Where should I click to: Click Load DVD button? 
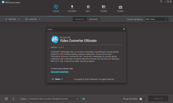(x=31, y=19)
